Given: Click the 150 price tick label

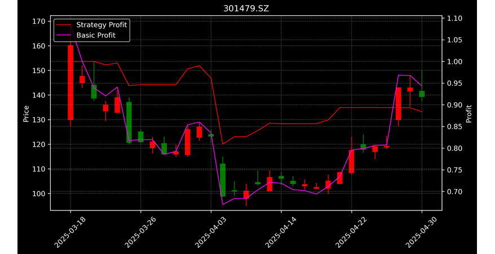Looking at the screenshot, I should [39, 71].
